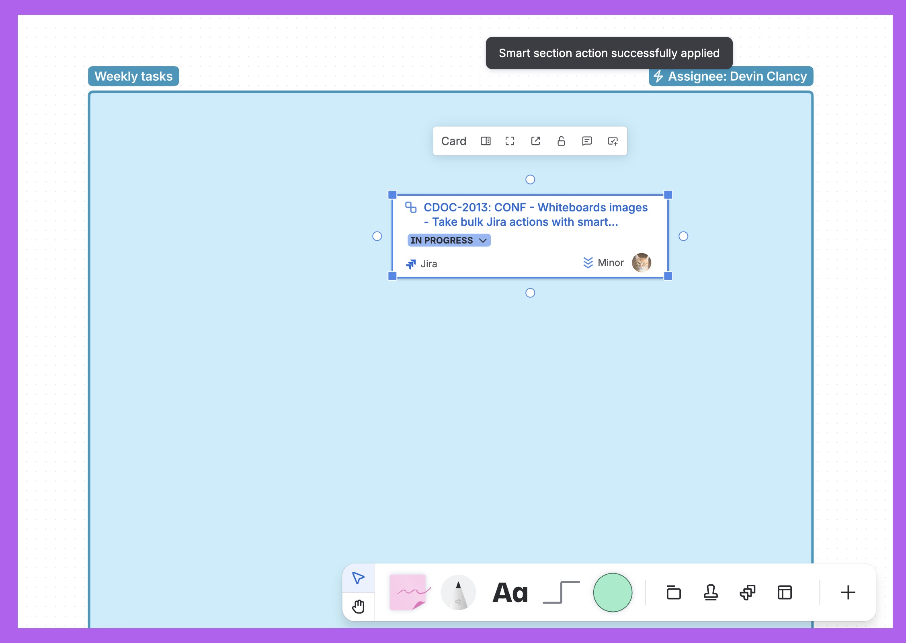The height and width of the screenshot is (643, 906).
Task: Click the card toolbar's rightmost plus icon
Action: pos(613,141)
